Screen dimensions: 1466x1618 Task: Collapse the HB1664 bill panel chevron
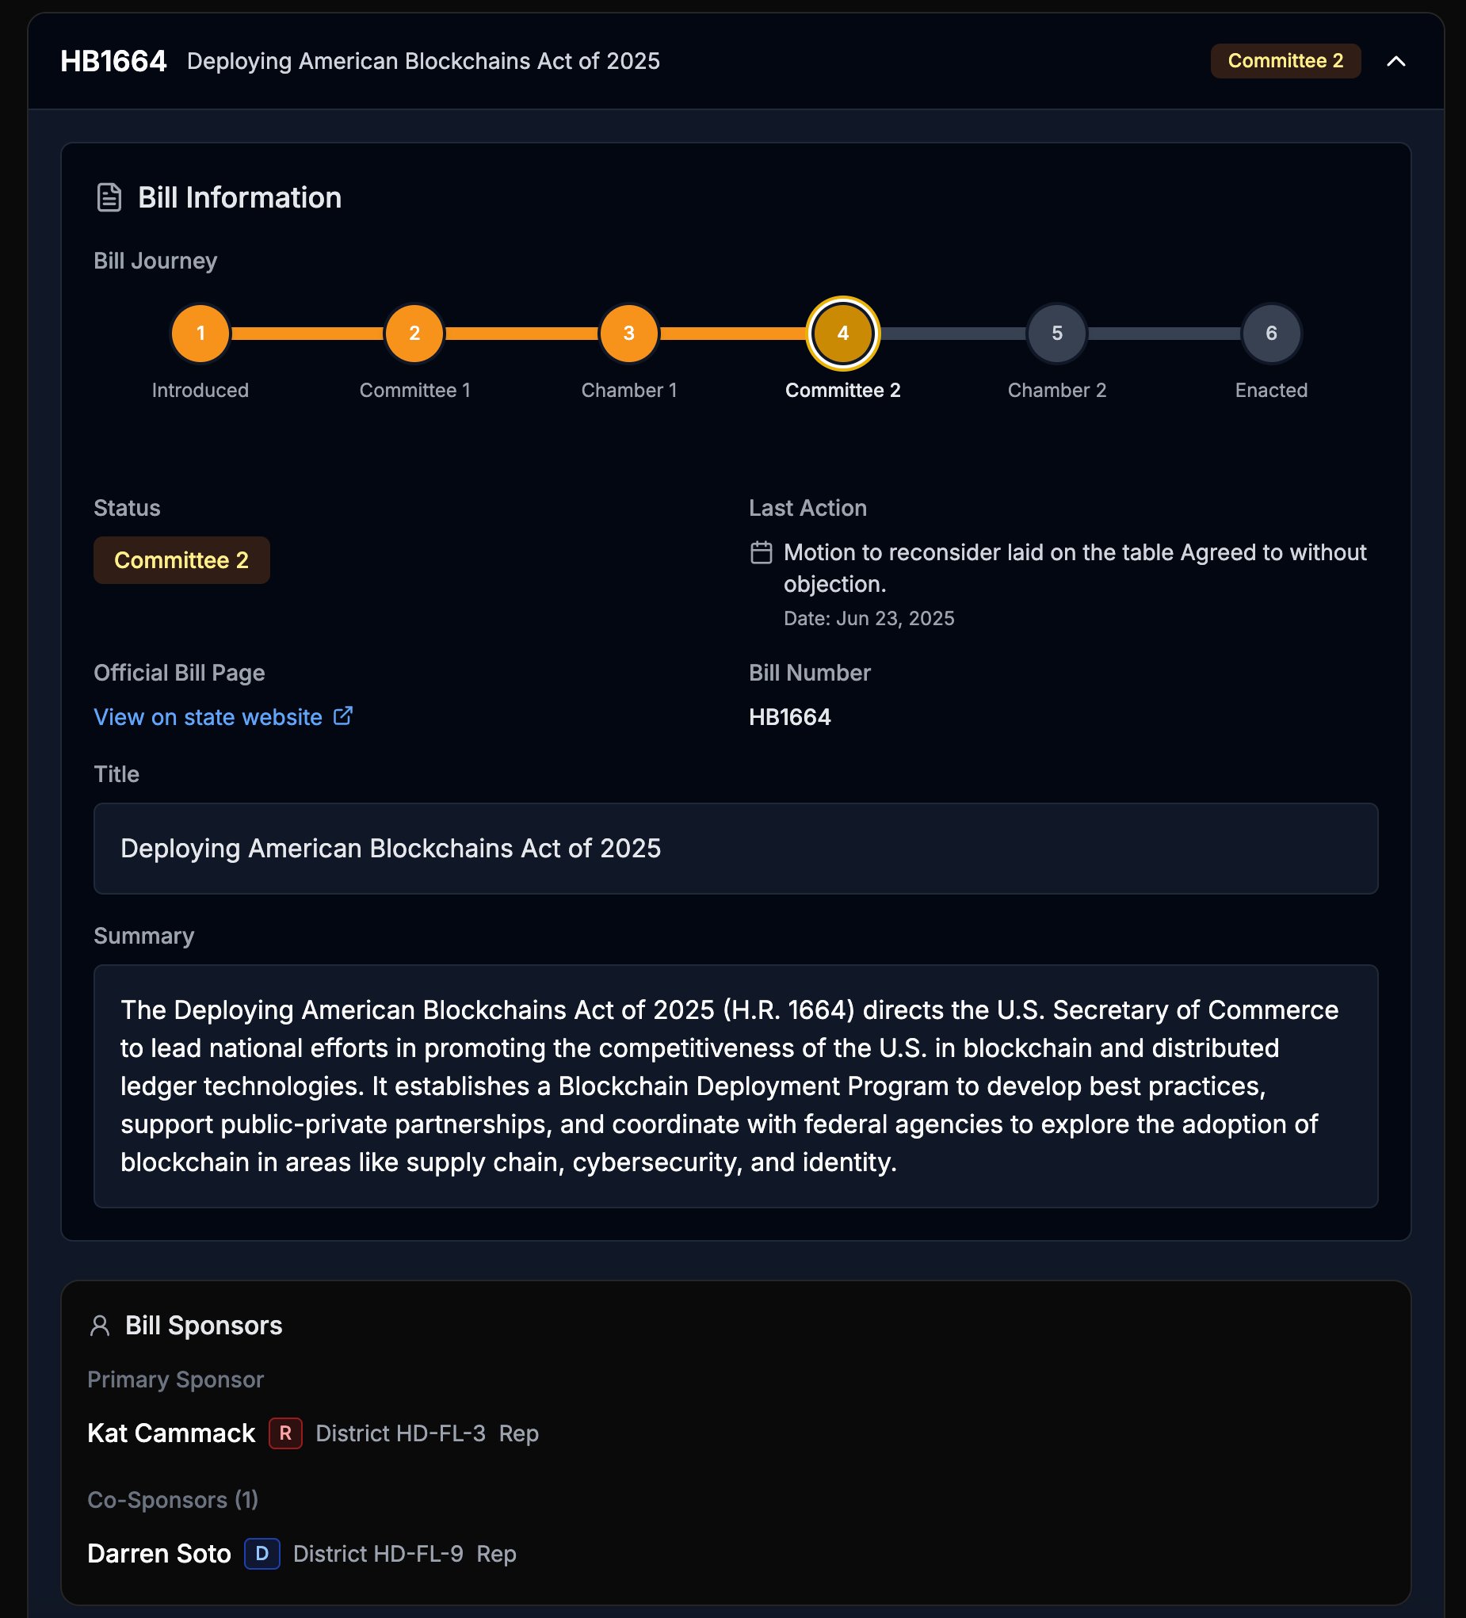pyautogui.click(x=1395, y=62)
